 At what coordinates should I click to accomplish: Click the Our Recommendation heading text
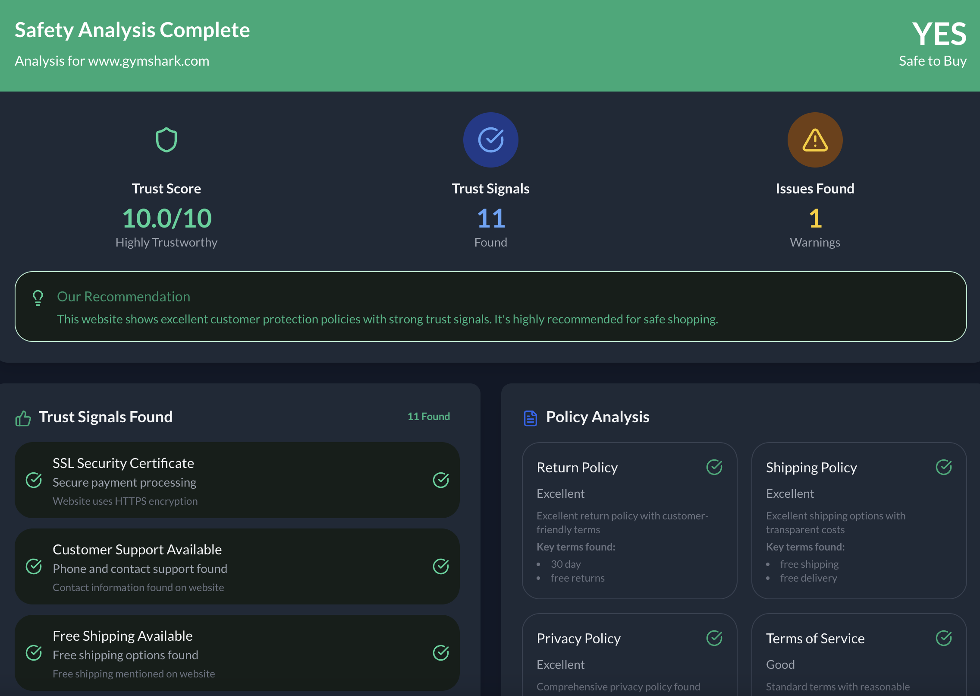click(123, 297)
